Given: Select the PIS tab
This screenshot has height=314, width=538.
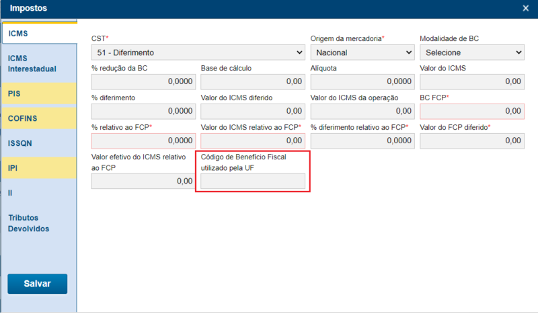Looking at the screenshot, I should point(38,94).
